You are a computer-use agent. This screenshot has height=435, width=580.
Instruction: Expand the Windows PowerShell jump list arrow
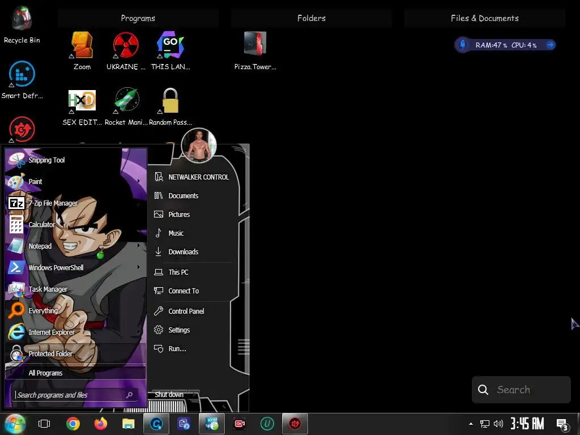(139, 267)
